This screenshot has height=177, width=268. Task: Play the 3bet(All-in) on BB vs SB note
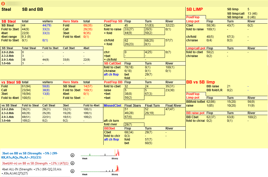73,163
